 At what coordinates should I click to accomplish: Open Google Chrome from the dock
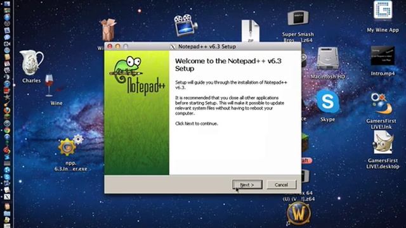[7, 130]
